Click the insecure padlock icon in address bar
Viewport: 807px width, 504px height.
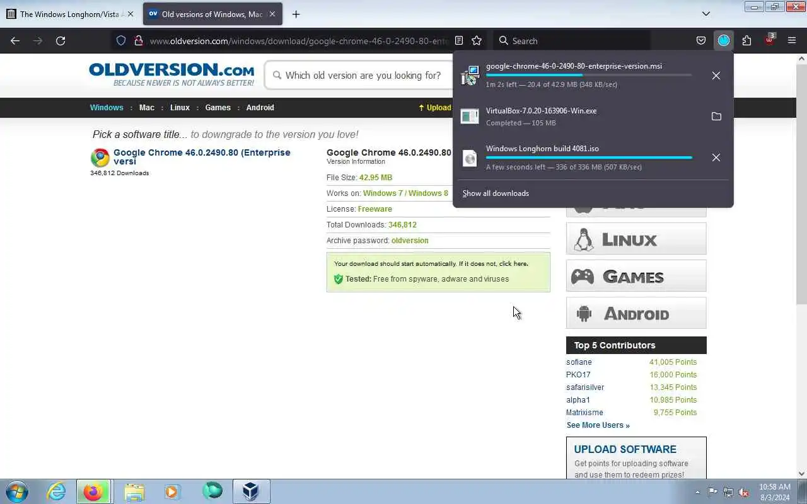pyautogui.click(x=138, y=41)
